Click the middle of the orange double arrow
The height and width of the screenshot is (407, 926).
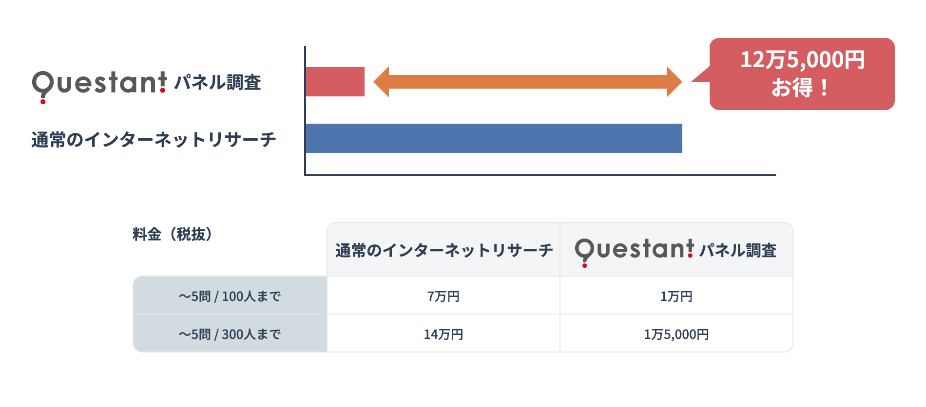point(528,82)
